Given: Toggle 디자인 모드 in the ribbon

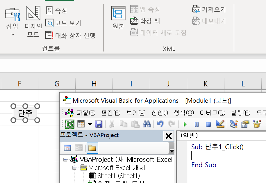Looking at the screenshot, I should coord(33,22).
